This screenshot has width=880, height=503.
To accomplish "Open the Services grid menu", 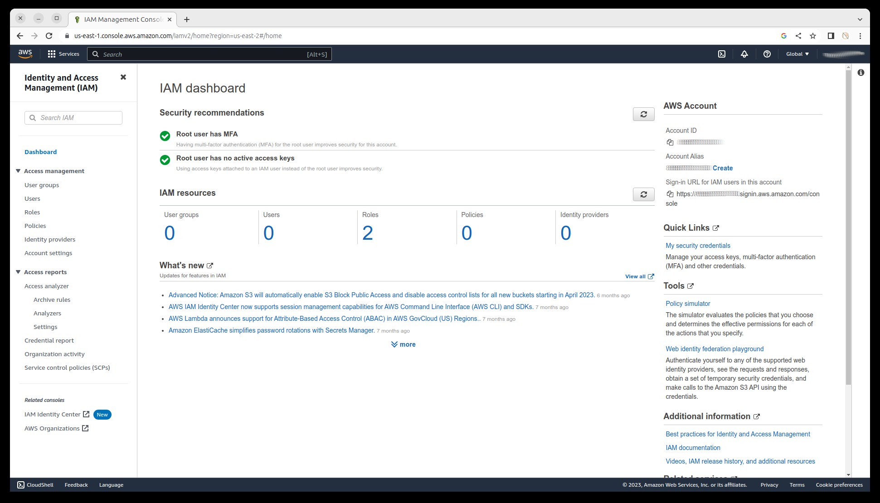I will (63, 54).
